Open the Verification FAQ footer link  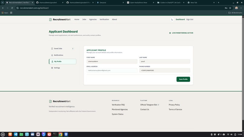pyautogui.click(x=118, y=105)
